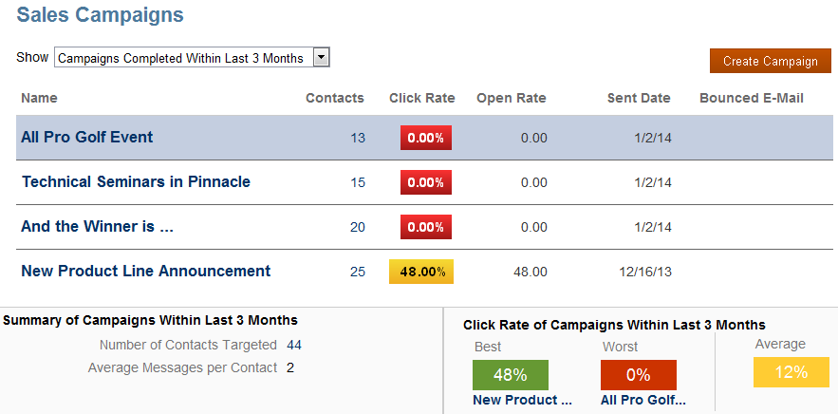Click the red 0.00% badge for All Pro Golf Event
The width and height of the screenshot is (838, 414).
pyautogui.click(x=426, y=138)
